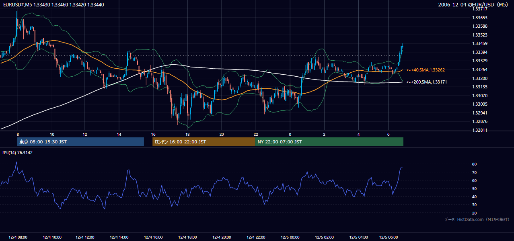Screen dimensions: 514x241
Task: Click the 12/4 18:00 bottom time label
Action: pos(188,237)
